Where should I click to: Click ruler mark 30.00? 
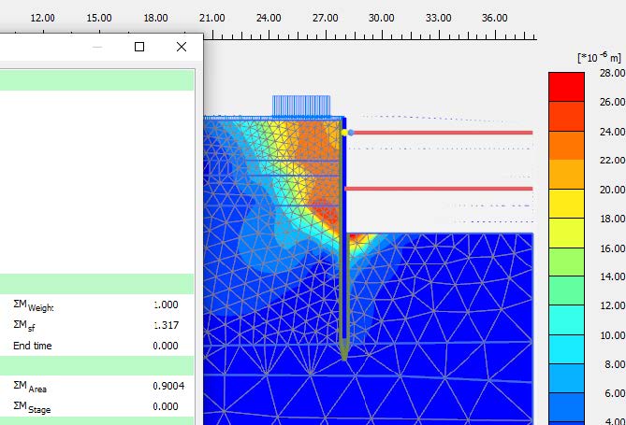tap(381, 18)
